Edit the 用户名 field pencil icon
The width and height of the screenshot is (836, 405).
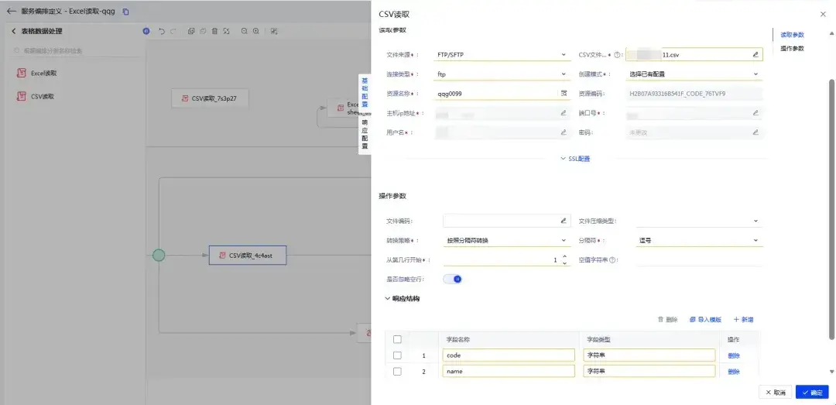(564, 132)
